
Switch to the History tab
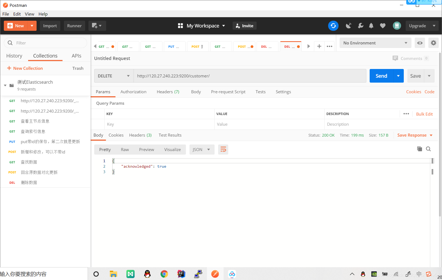click(x=14, y=56)
